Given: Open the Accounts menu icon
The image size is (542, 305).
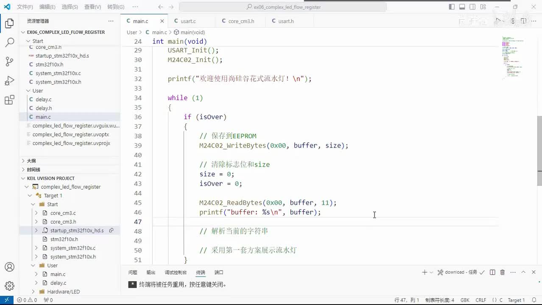Looking at the screenshot, I should (9, 267).
